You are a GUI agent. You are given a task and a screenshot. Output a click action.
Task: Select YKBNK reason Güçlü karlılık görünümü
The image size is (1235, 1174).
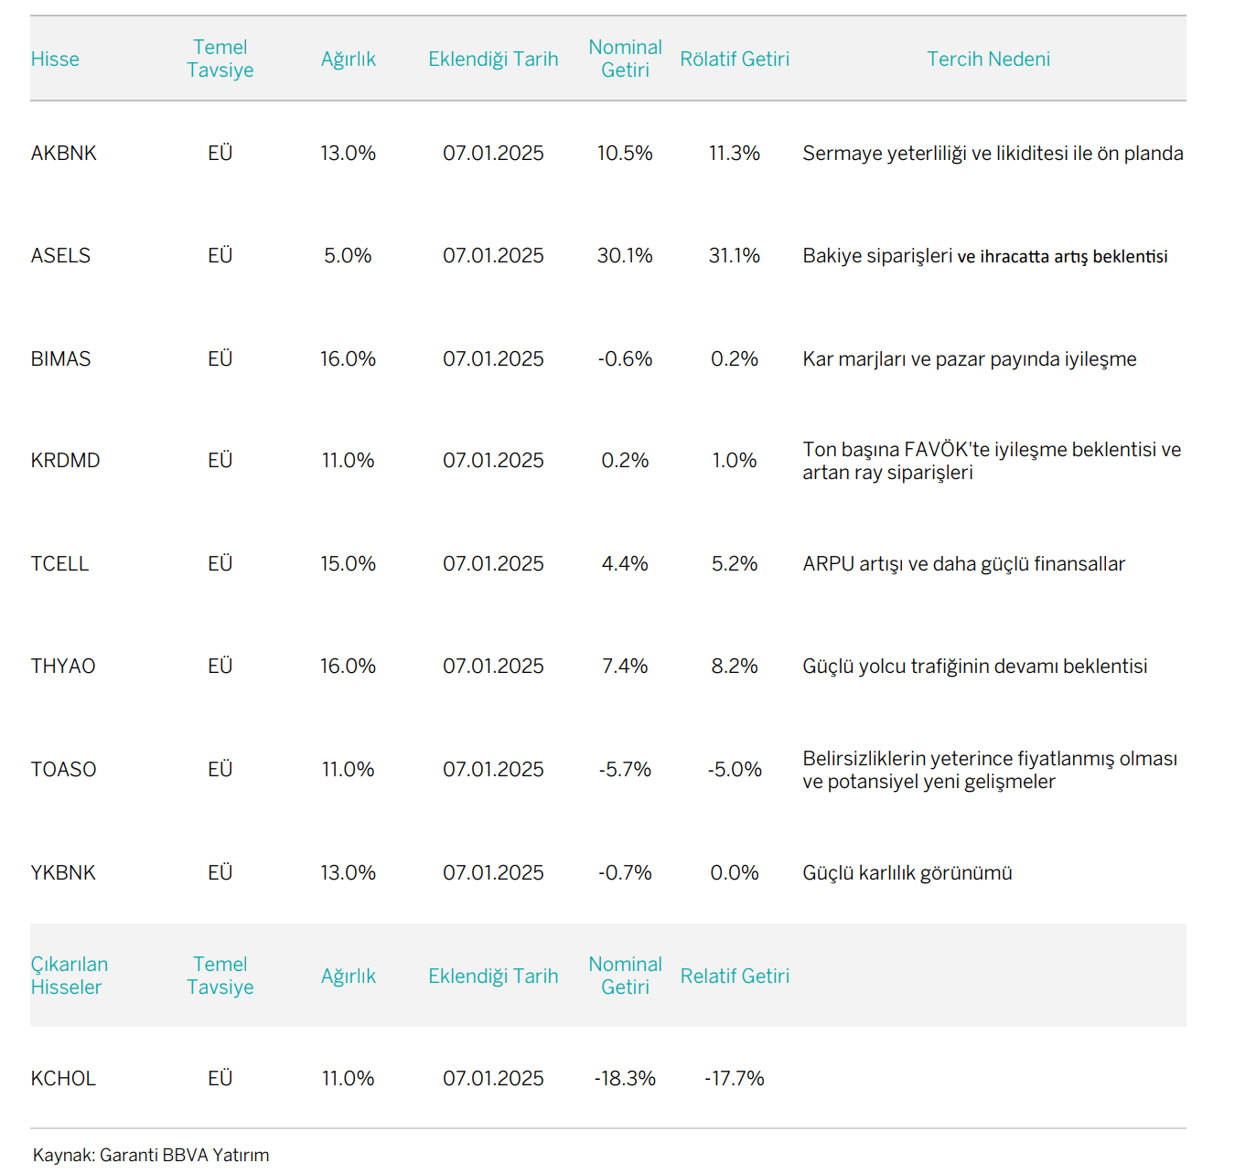click(x=907, y=873)
